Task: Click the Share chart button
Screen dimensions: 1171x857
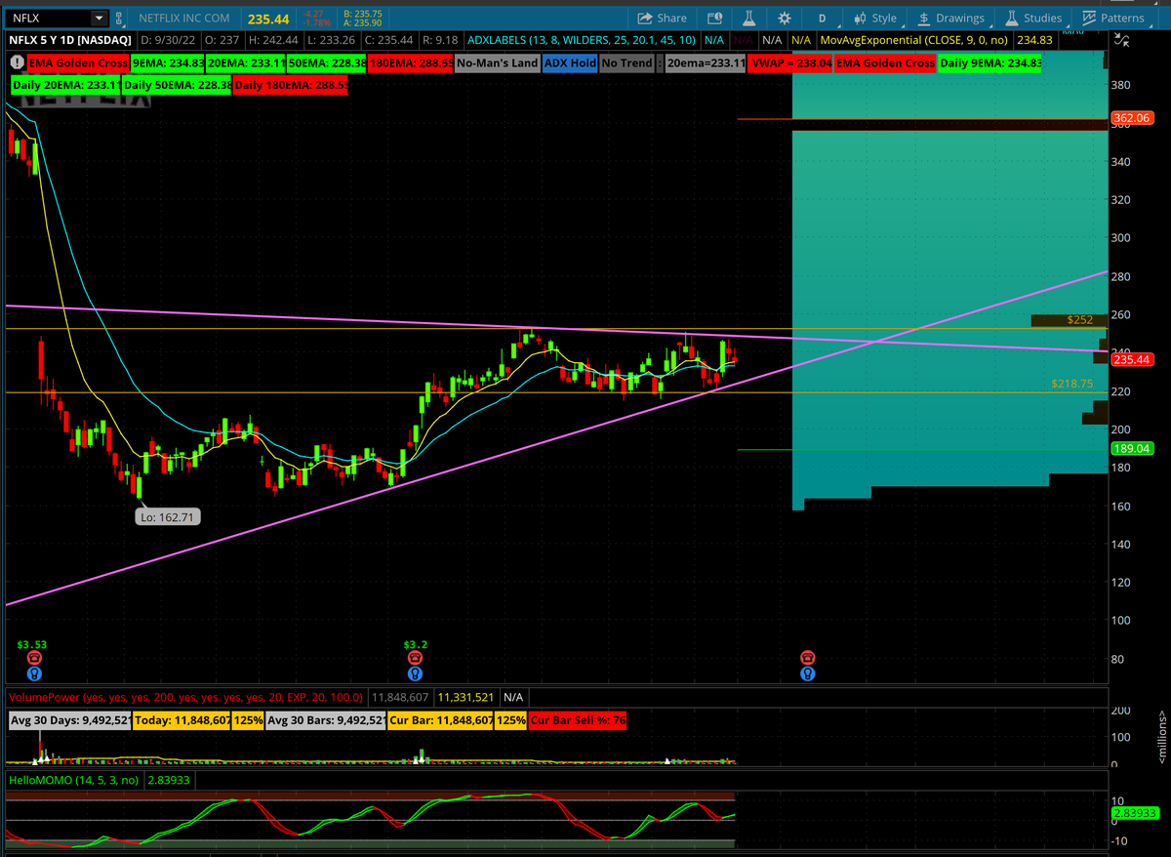Action: coord(663,18)
